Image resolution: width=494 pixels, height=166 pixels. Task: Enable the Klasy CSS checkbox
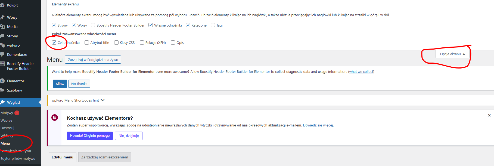click(x=116, y=43)
